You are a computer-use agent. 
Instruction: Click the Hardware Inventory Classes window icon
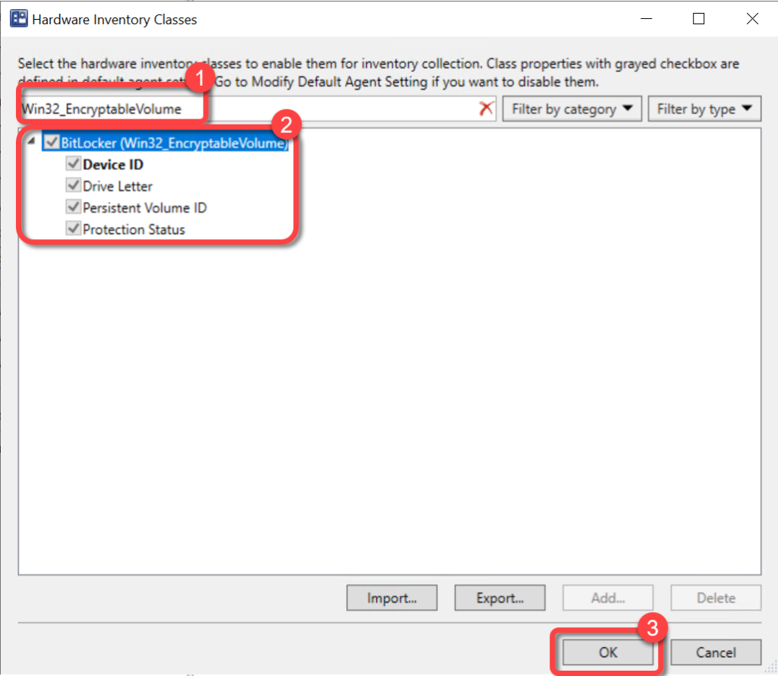(x=19, y=20)
